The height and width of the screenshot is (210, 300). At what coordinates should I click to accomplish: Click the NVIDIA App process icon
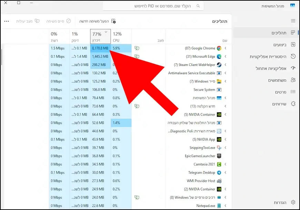point(219,140)
